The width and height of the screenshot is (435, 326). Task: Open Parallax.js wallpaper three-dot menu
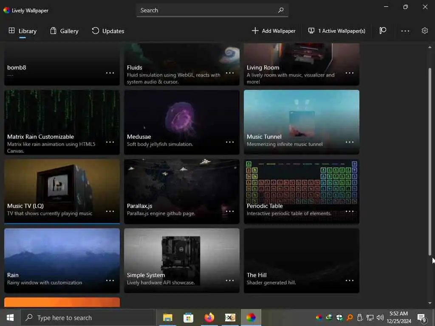pyautogui.click(x=230, y=211)
